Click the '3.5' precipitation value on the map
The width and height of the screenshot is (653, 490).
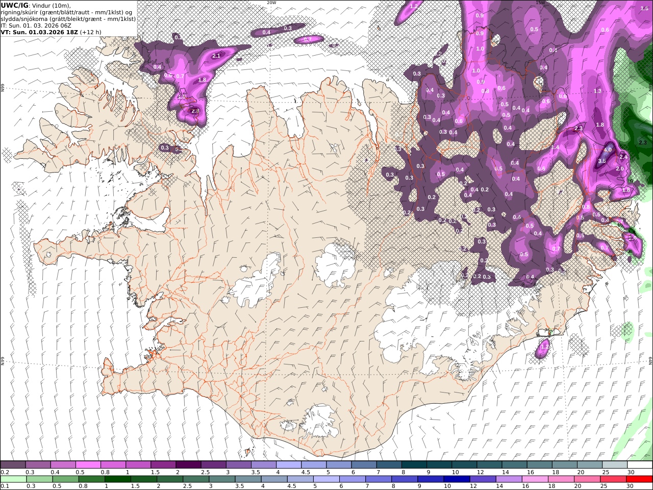(602, 161)
